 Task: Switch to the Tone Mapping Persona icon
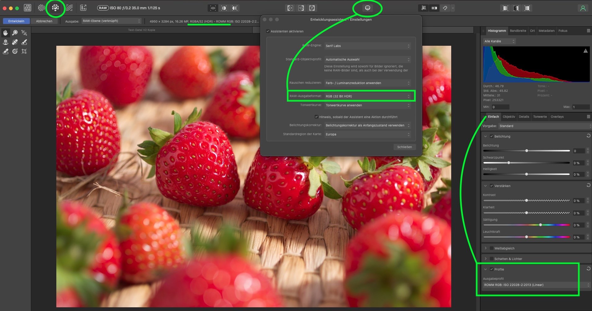point(69,8)
